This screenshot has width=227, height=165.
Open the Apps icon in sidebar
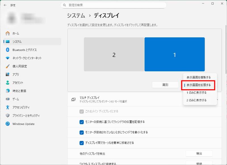click(8, 74)
